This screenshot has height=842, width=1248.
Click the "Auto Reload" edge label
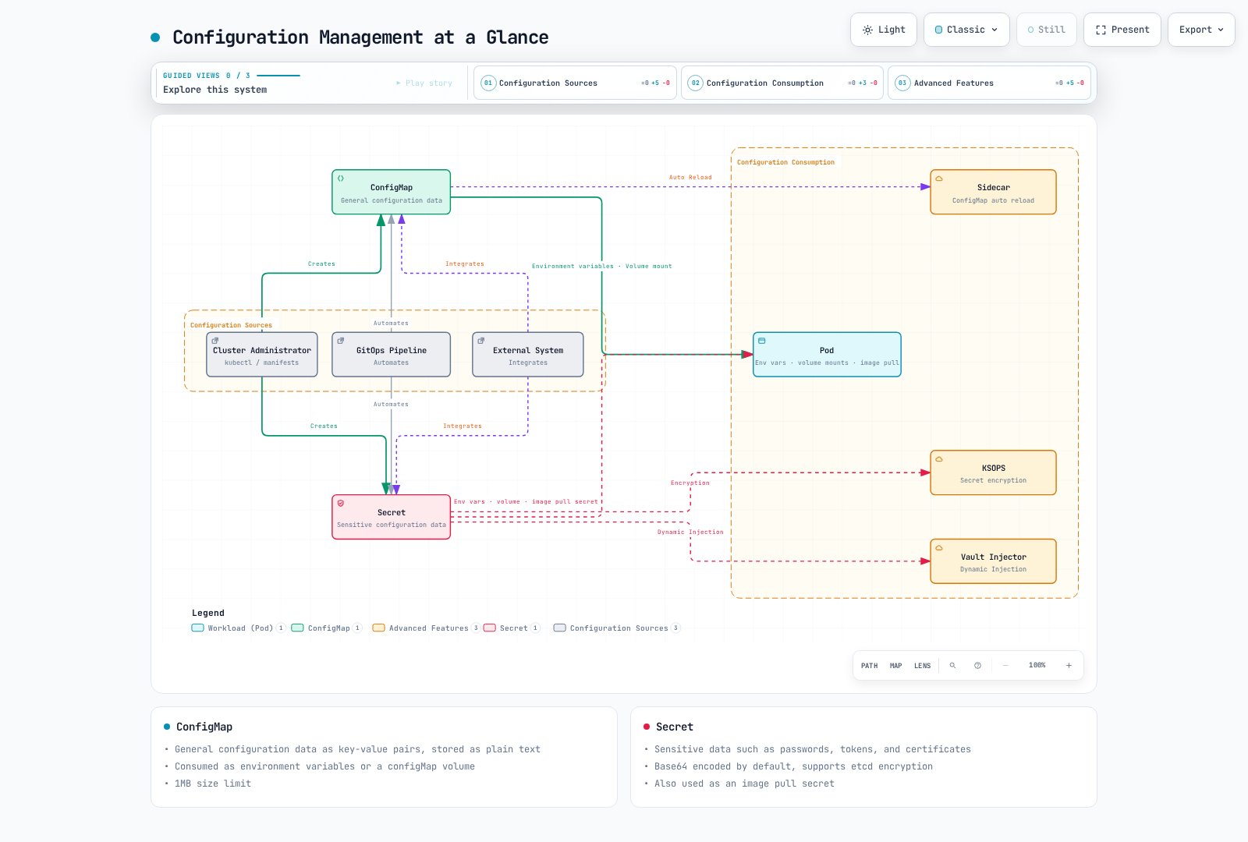(690, 178)
